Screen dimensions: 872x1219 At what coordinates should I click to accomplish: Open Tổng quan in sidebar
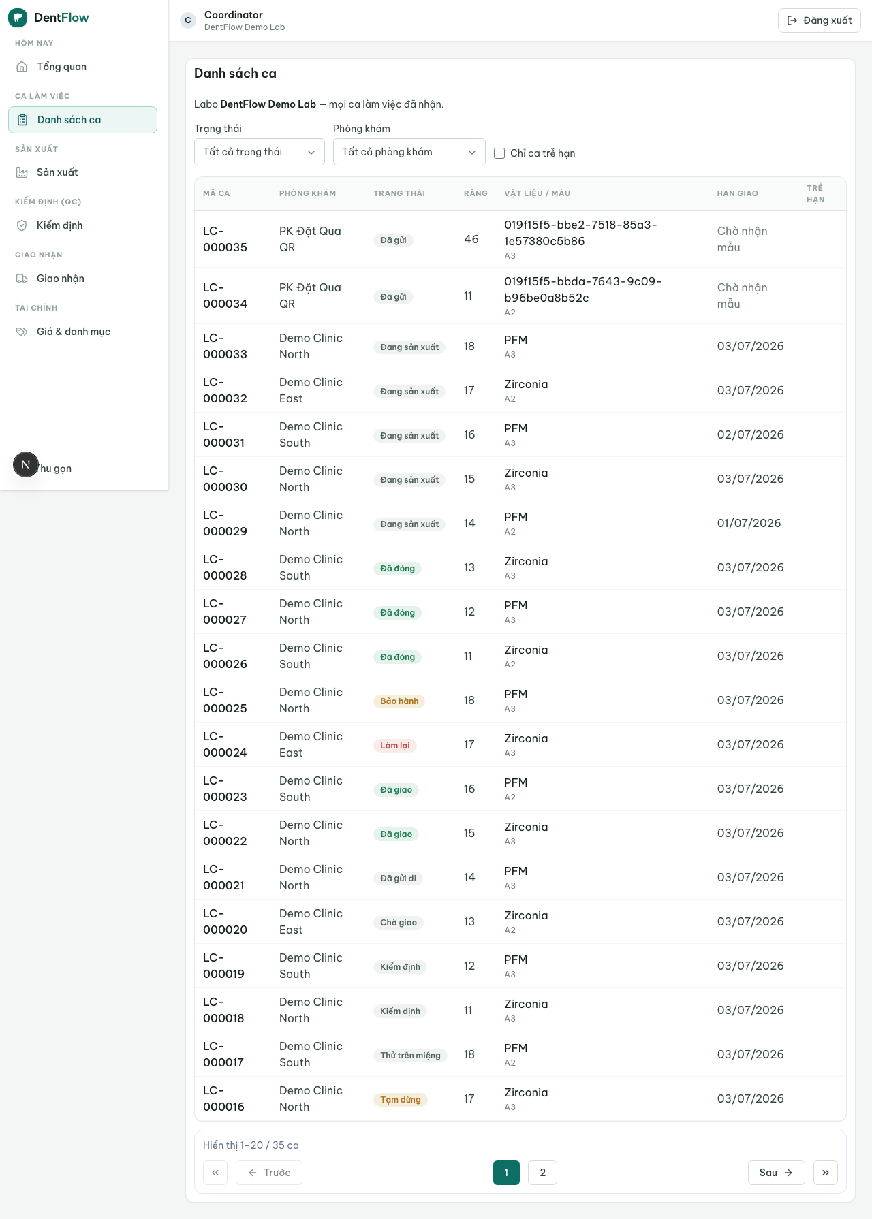click(82, 67)
